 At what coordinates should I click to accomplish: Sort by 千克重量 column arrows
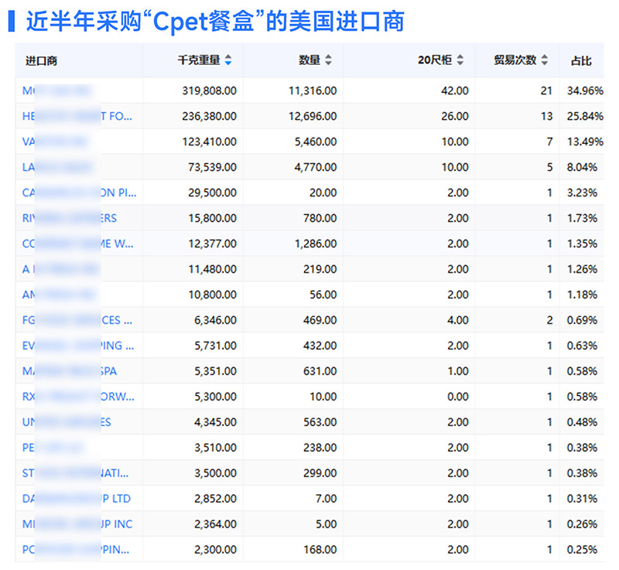click(228, 60)
